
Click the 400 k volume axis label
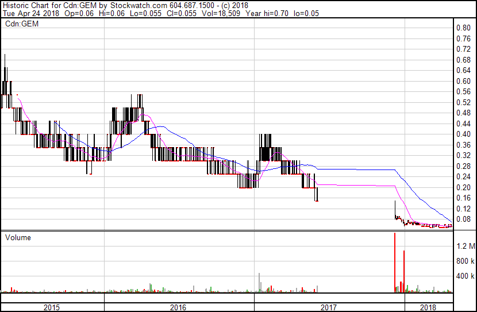point(465,276)
